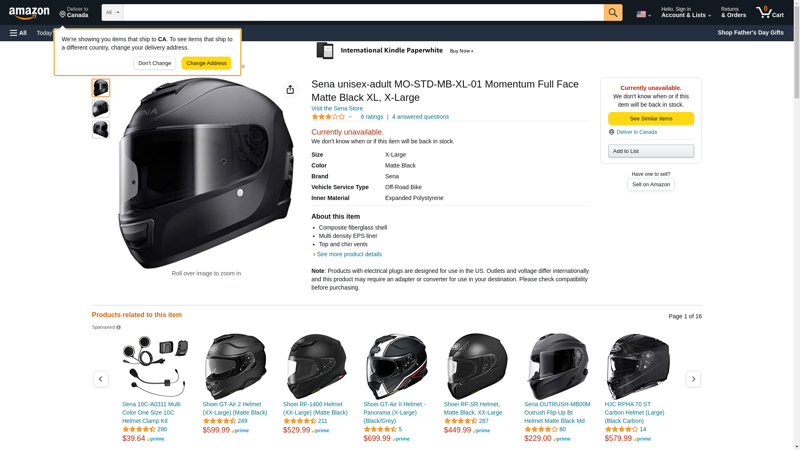Open Account & Lists menu
The height and width of the screenshot is (450, 800).
click(x=685, y=12)
